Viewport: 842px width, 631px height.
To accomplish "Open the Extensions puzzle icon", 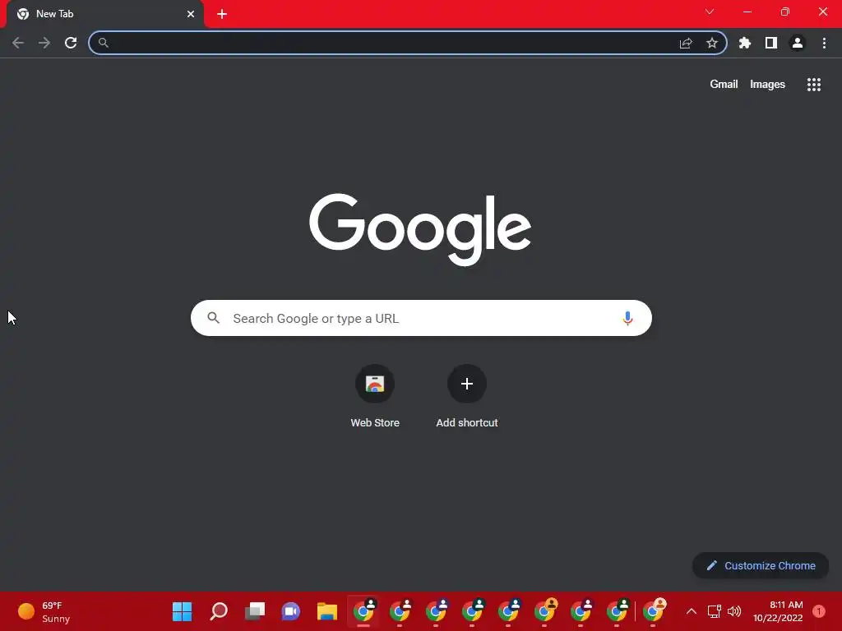I will click(x=745, y=43).
